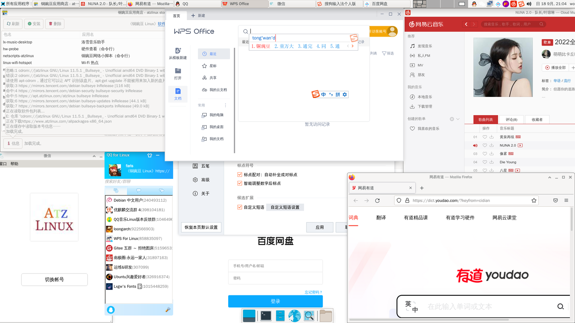Open 高级 section in Sogou settings
575x323 pixels.
coord(201,180)
